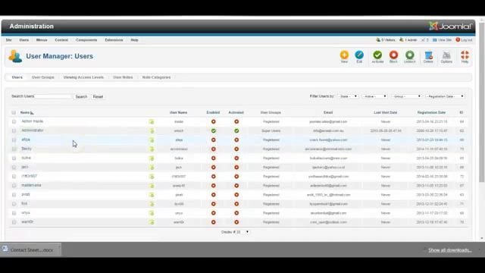Image resolution: width=485 pixels, height=273 pixels.
Task: Click the Admin count status icon
Action: (402, 40)
